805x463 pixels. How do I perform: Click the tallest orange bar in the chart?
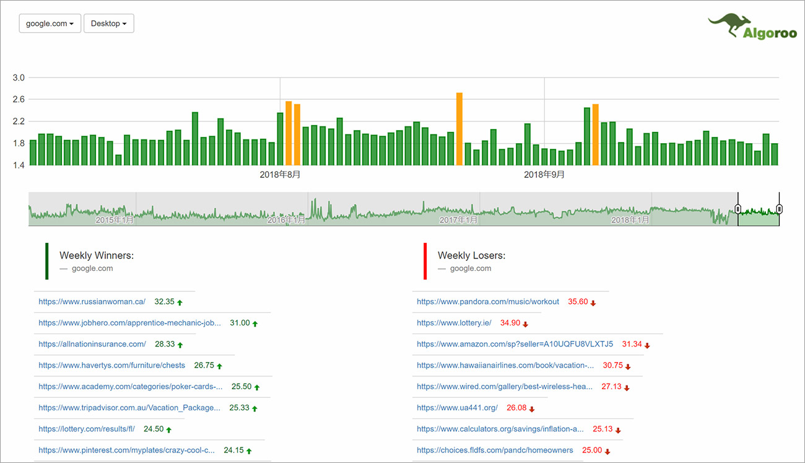459,129
